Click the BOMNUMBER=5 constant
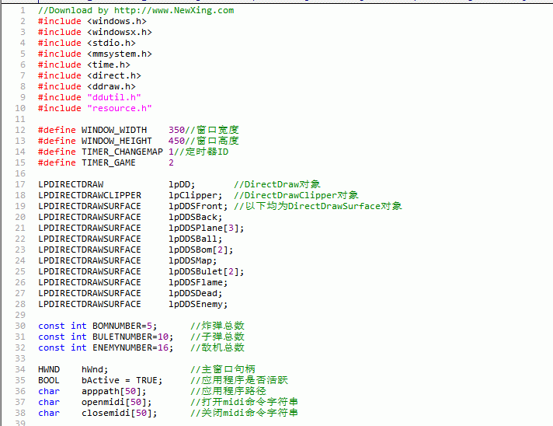The width and height of the screenshot is (553, 426). [124, 326]
